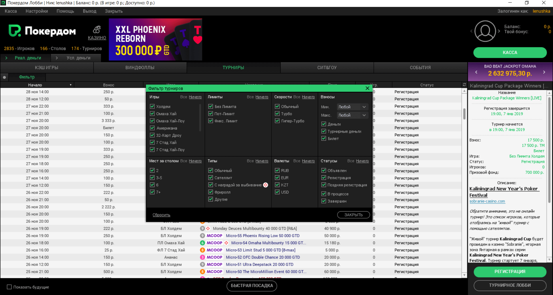The width and height of the screenshot is (553, 295).
Task: Click the 6-max seat icon on Micro-54 row
Action: click(203, 243)
